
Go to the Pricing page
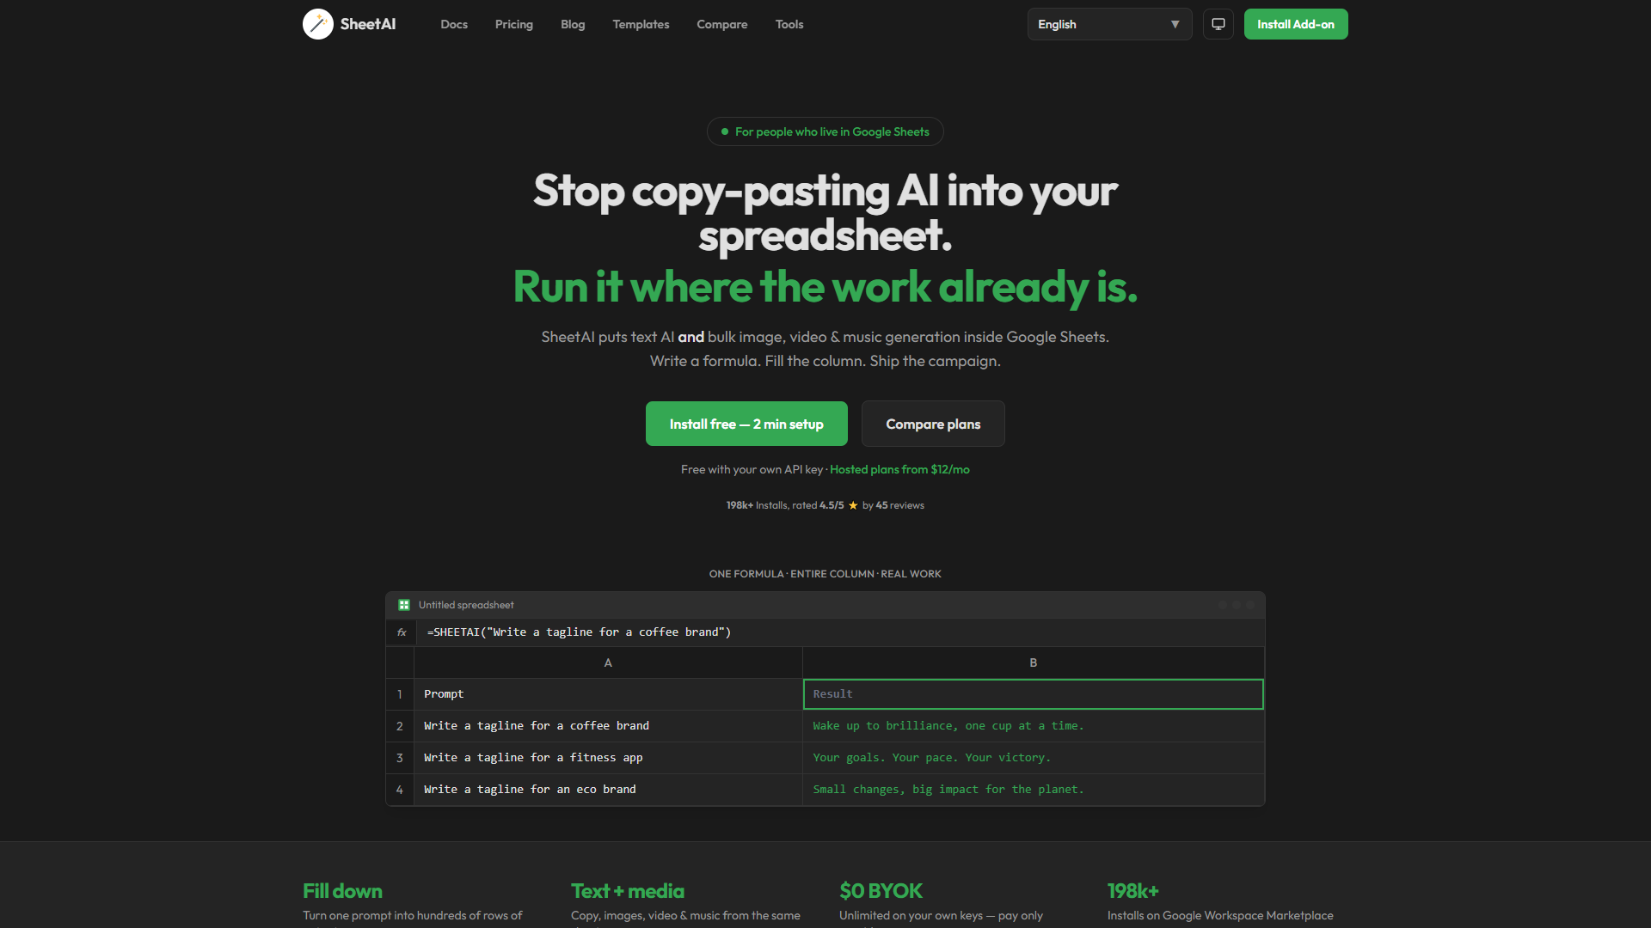pos(514,24)
